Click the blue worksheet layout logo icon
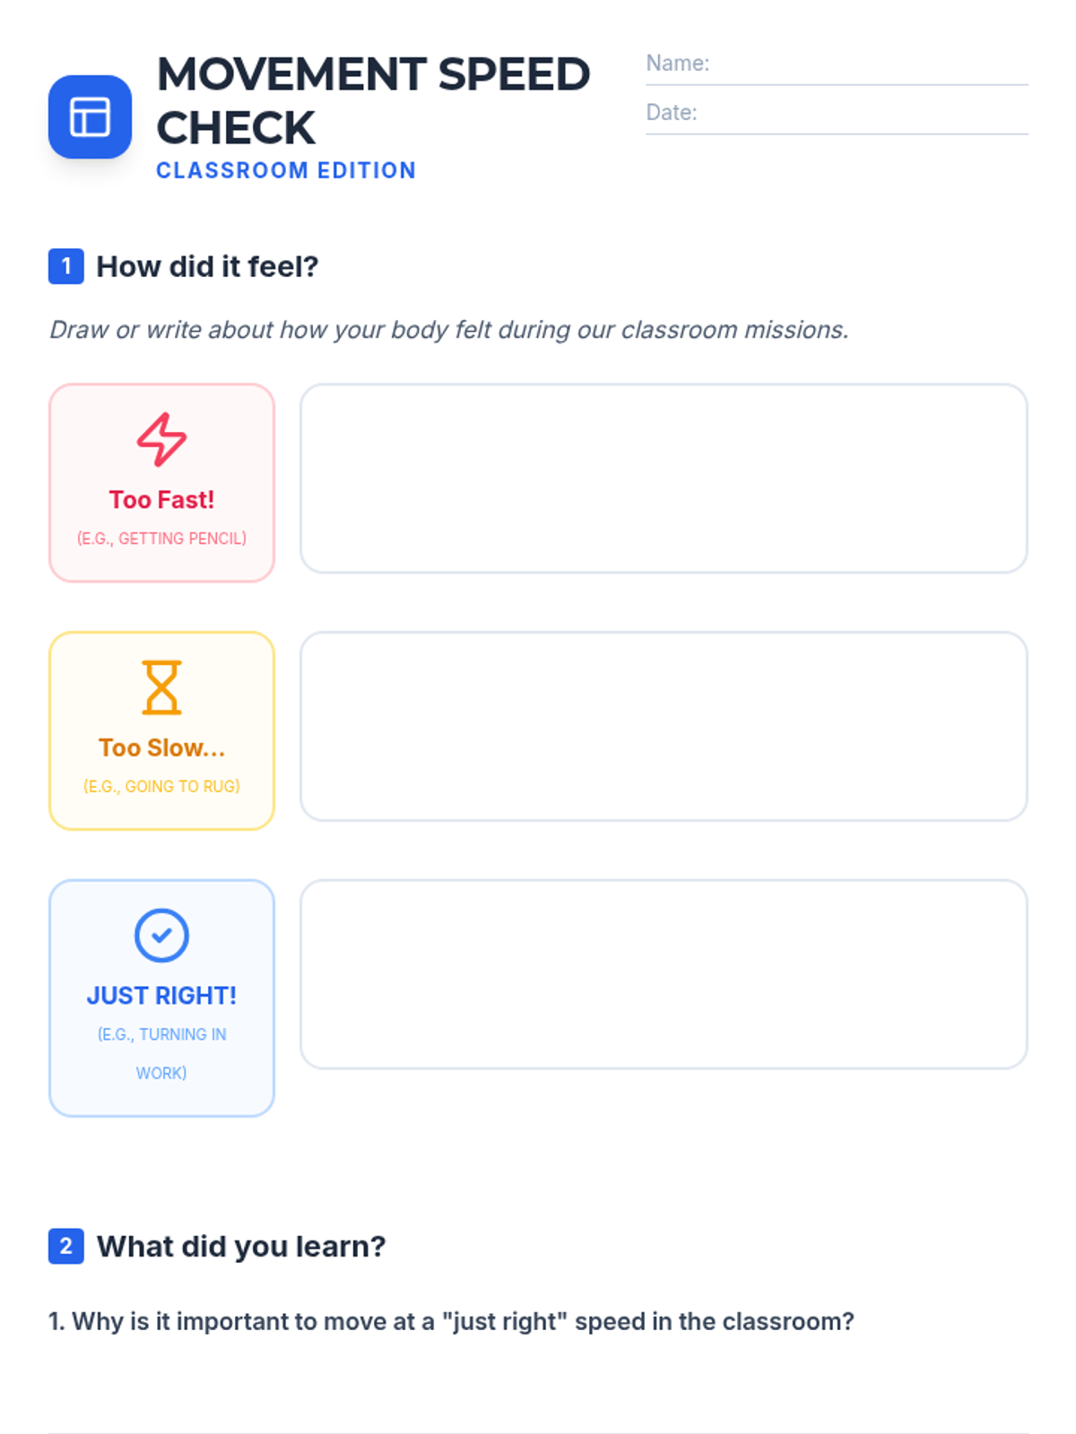Viewport: 1076px width, 1434px height. [90, 117]
